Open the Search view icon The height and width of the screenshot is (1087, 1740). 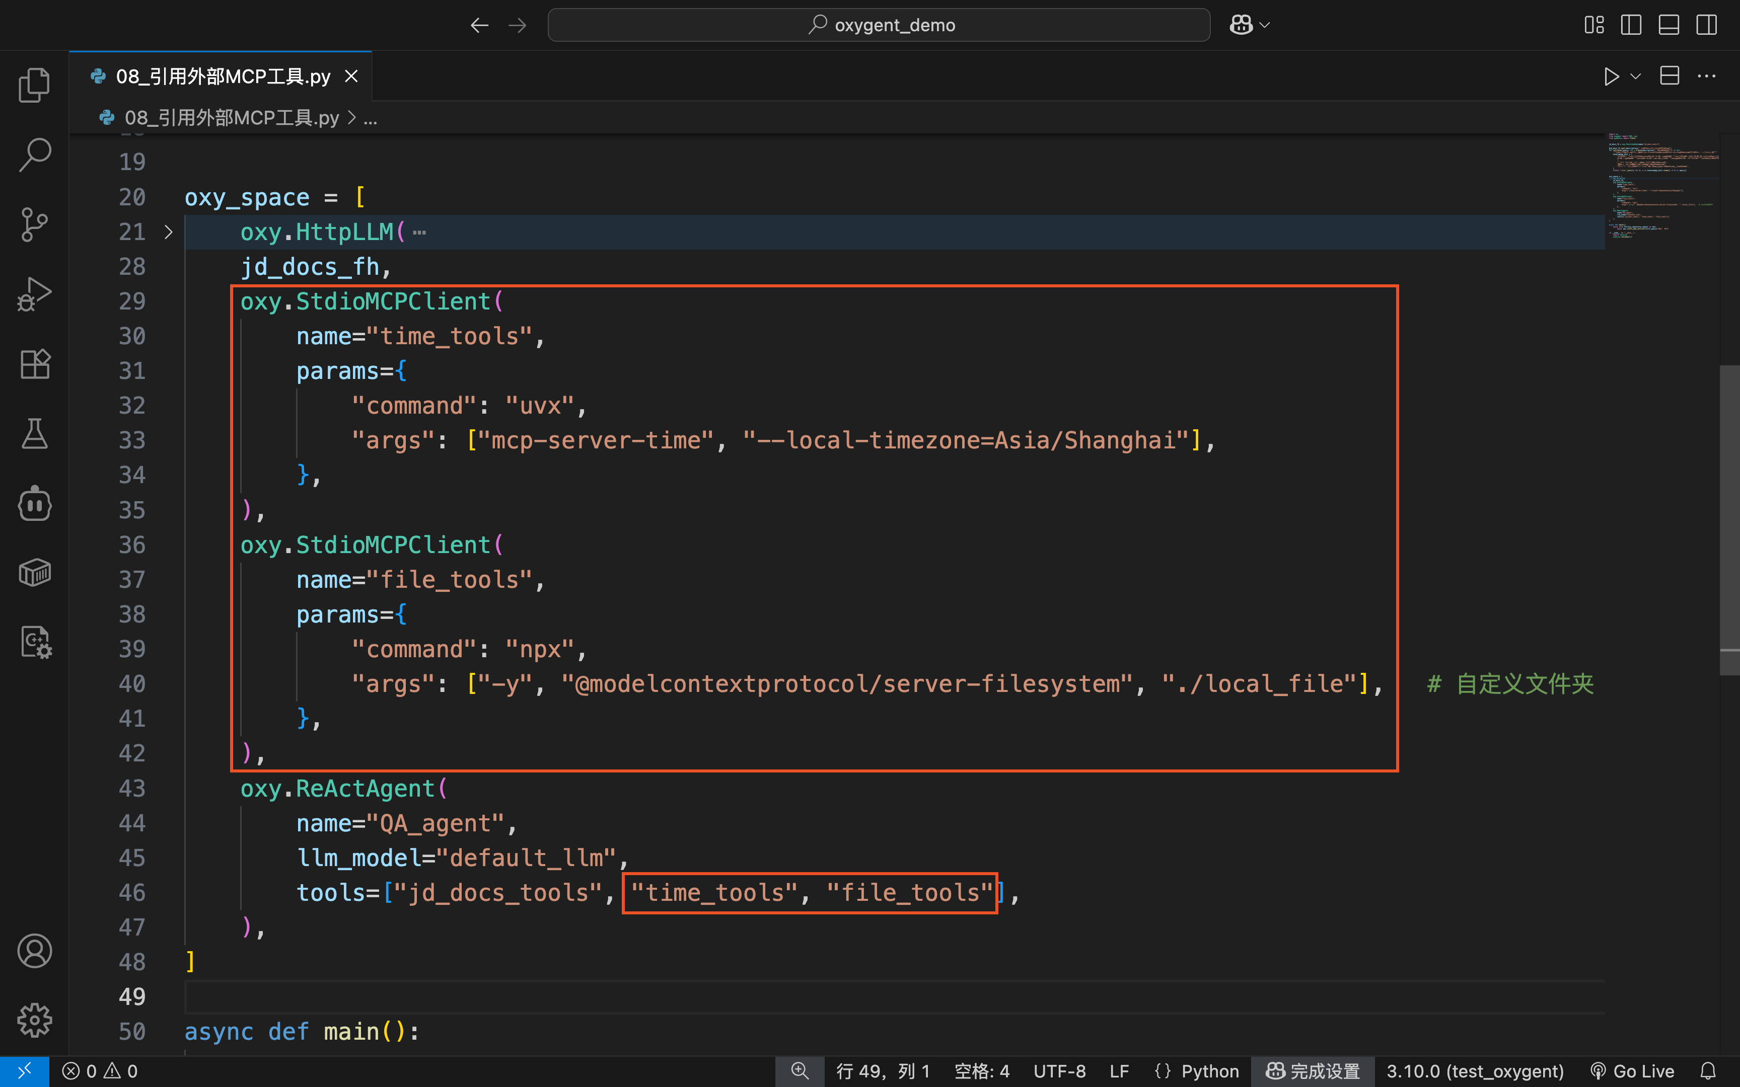(34, 154)
